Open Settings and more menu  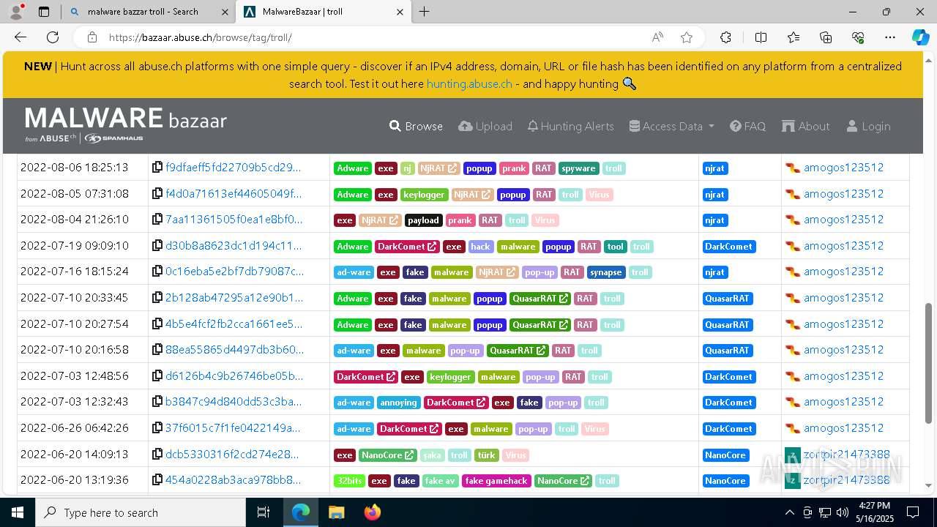point(890,37)
